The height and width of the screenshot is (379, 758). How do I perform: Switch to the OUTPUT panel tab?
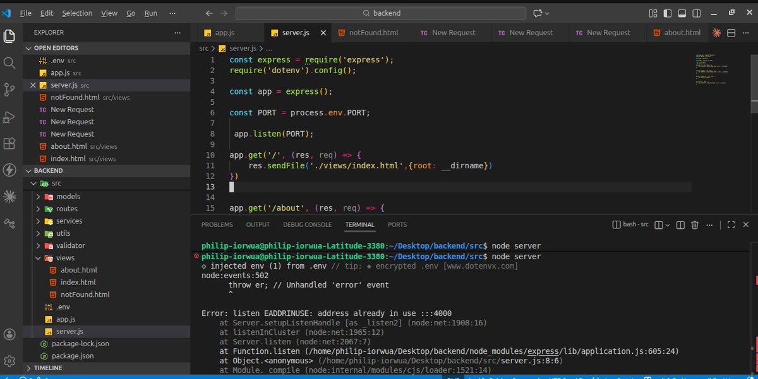[258, 224]
